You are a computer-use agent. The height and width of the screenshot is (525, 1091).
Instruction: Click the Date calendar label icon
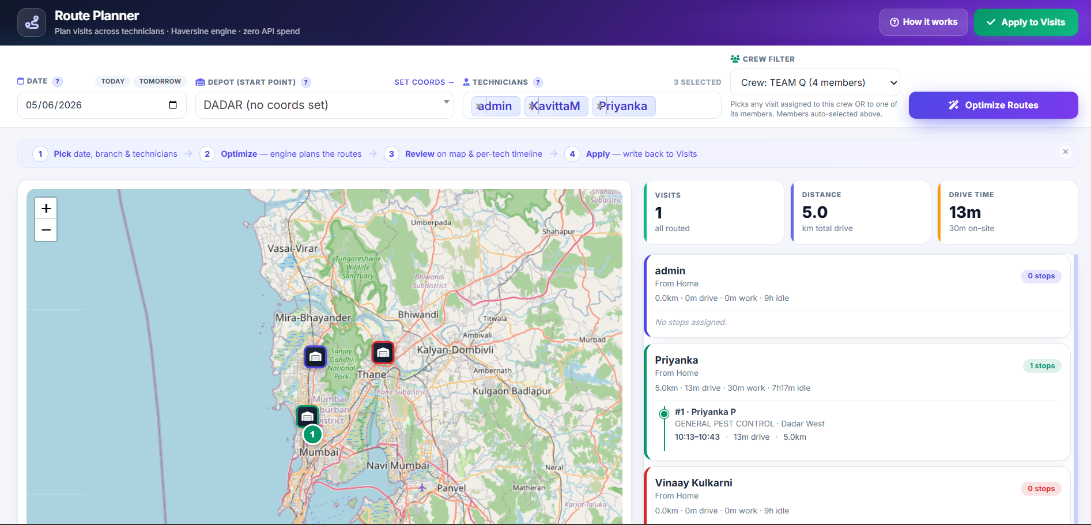coord(21,81)
